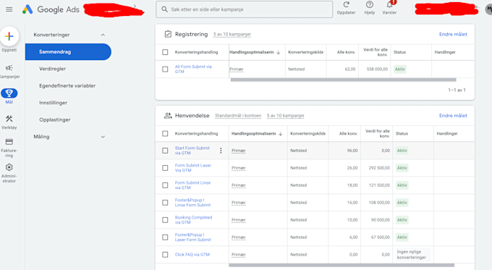Image resolution: width=492 pixels, height=270 pixels.
Task: Open Primær dropdown for All Form Submit
Action: pyautogui.click(x=237, y=69)
